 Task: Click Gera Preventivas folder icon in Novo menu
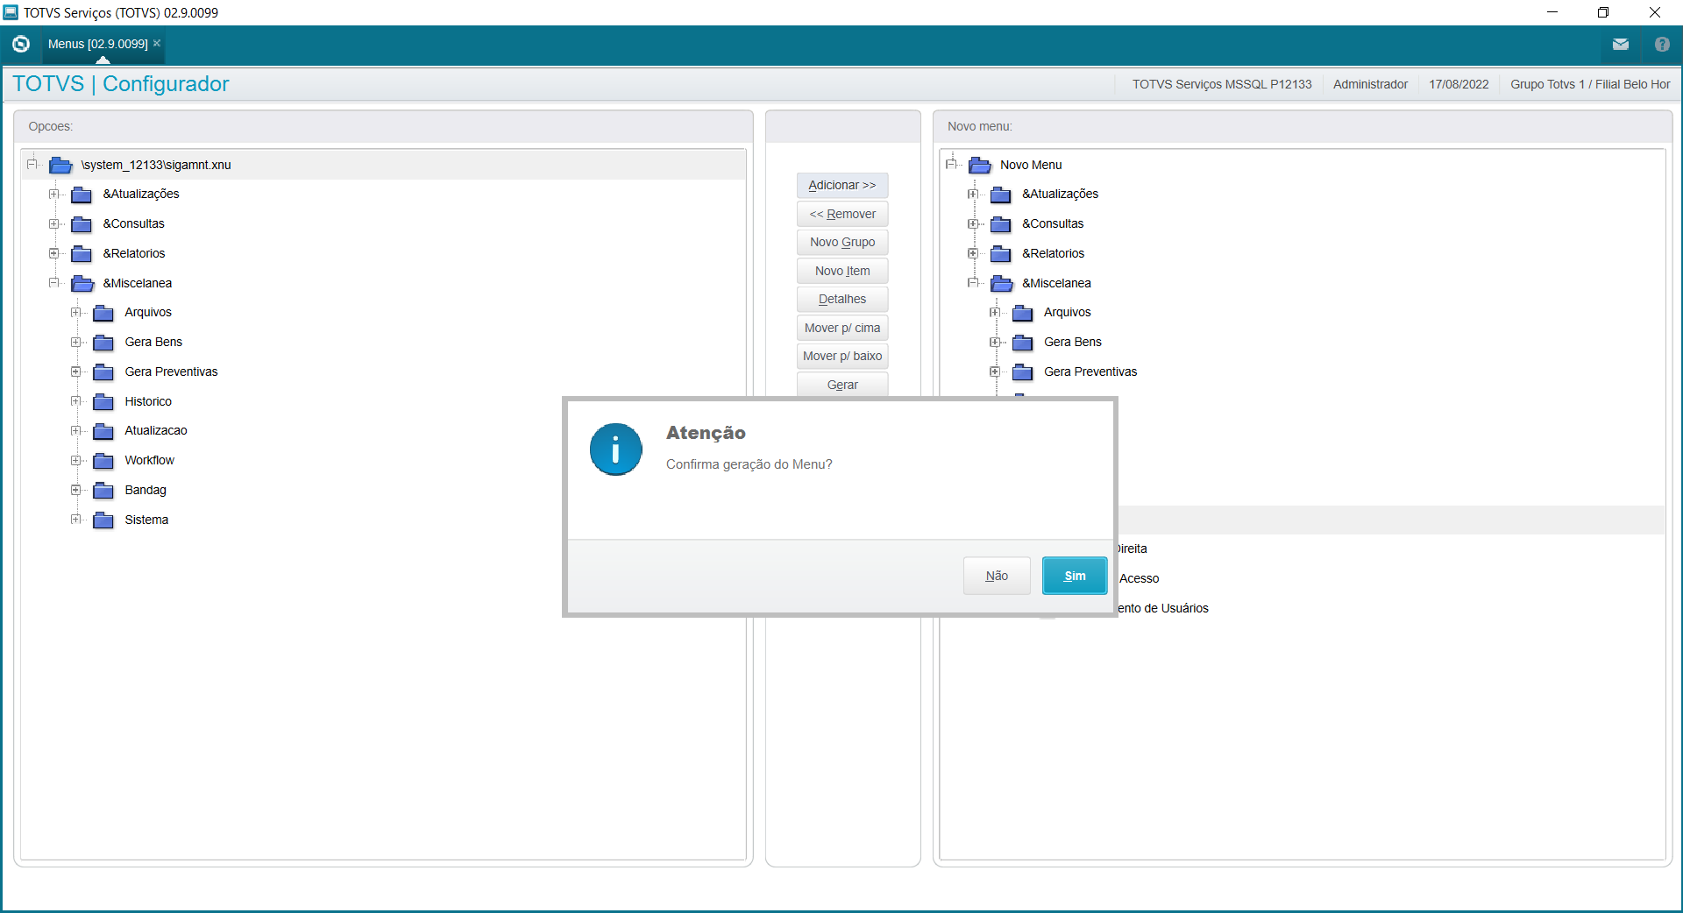coord(1023,372)
